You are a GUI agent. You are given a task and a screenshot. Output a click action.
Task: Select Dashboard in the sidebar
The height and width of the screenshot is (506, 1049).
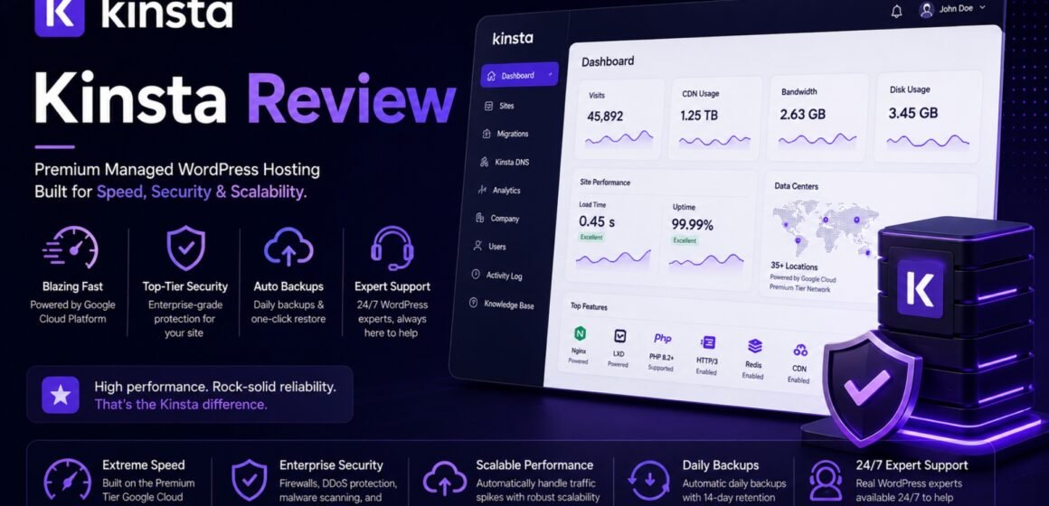click(x=519, y=76)
